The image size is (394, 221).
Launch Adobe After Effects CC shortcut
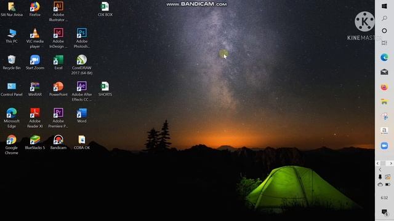pos(82,91)
